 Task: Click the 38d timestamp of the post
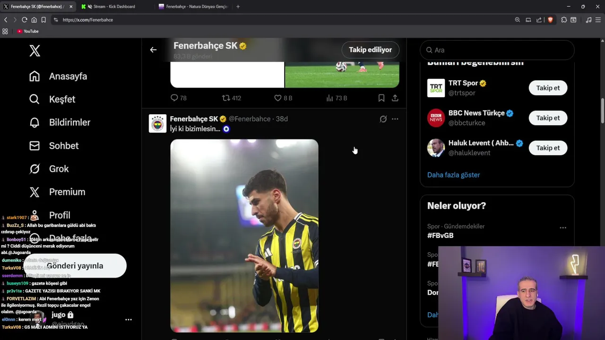pyautogui.click(x=282, y=119)
